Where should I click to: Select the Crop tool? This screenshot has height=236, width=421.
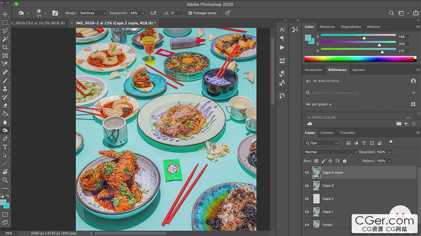(x=5, y=48)
